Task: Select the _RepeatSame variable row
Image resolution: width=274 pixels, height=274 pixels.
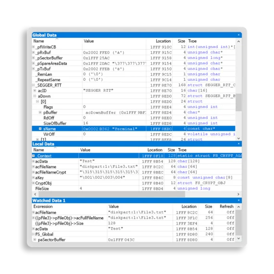Action: pyautogui.click(x=134, y=80)
